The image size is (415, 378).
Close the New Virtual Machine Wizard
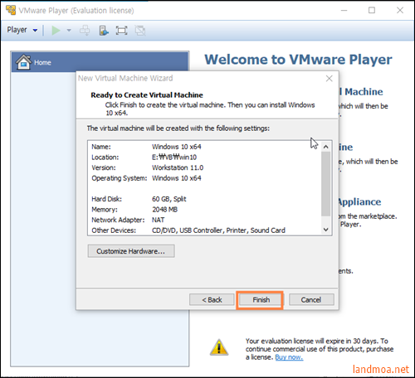(x=329, y=79)
